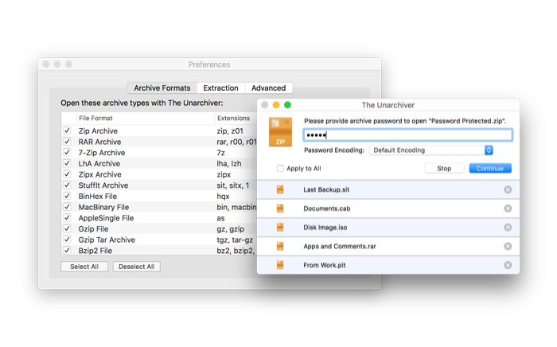Disable Gzip Tar Archive format
The image size is (557, 347).
click(67, 240)
